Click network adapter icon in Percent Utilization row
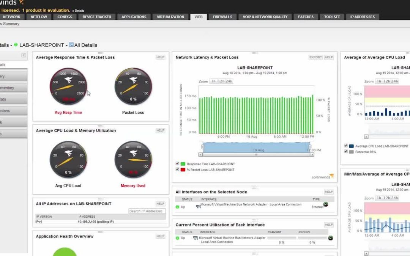 (x=196, y=238)
